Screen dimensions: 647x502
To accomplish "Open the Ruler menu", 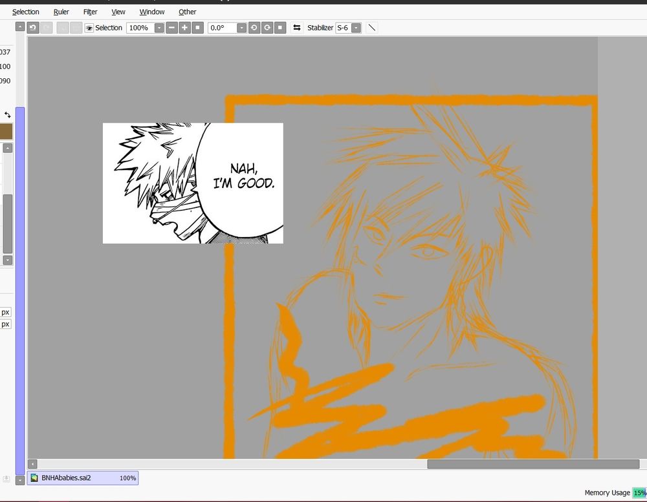I will 61,12.
